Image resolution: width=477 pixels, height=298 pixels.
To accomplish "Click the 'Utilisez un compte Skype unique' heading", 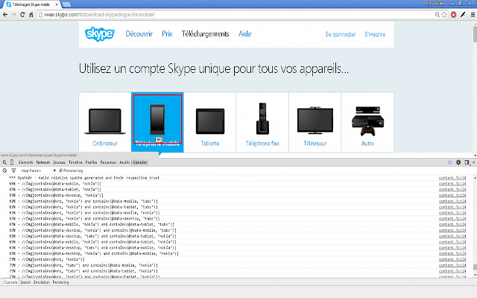I will pyautogui.click(x=214, y=69).
